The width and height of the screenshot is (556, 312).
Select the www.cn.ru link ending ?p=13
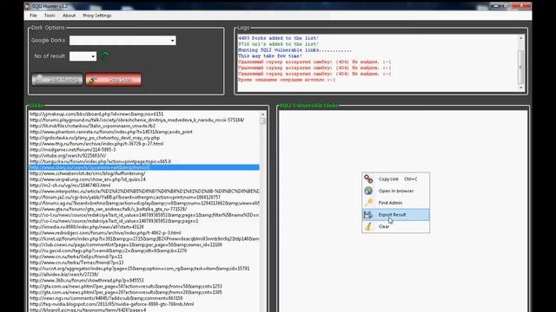point(144,263)
